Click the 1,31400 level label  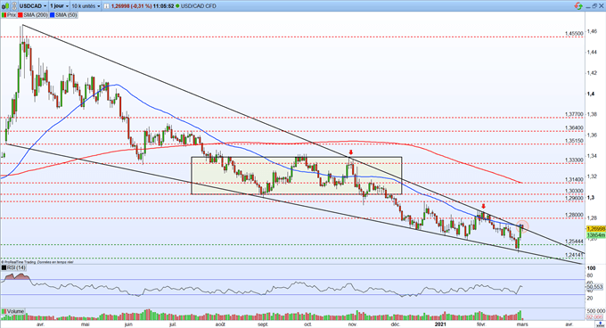click(574, 180)
